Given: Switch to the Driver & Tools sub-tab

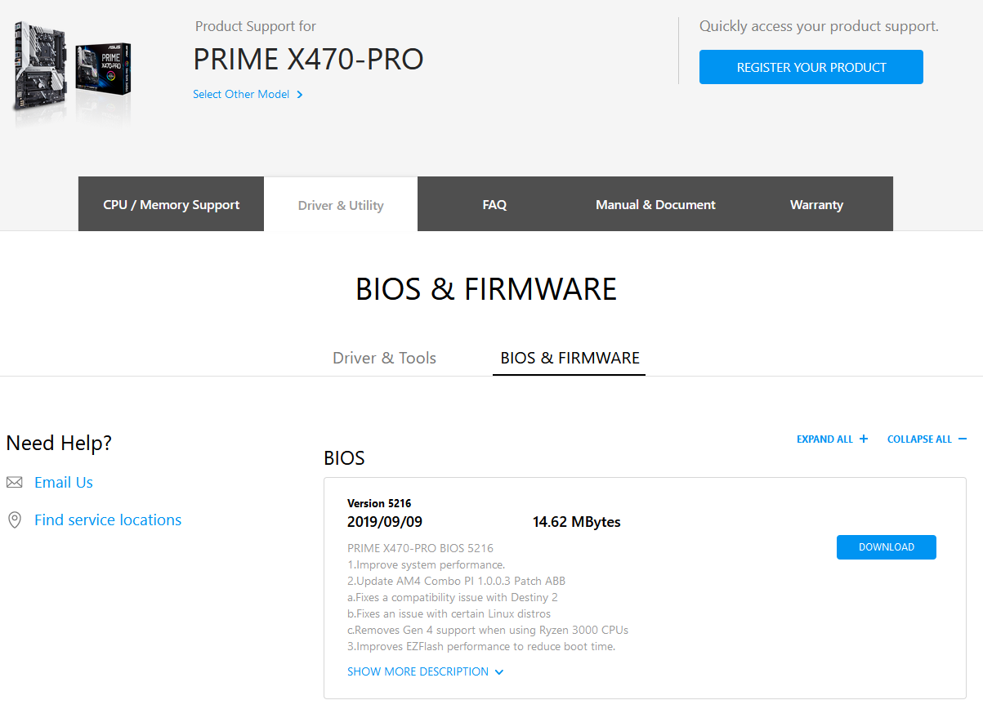Looking at the screenshot, I should click(384, 358).
